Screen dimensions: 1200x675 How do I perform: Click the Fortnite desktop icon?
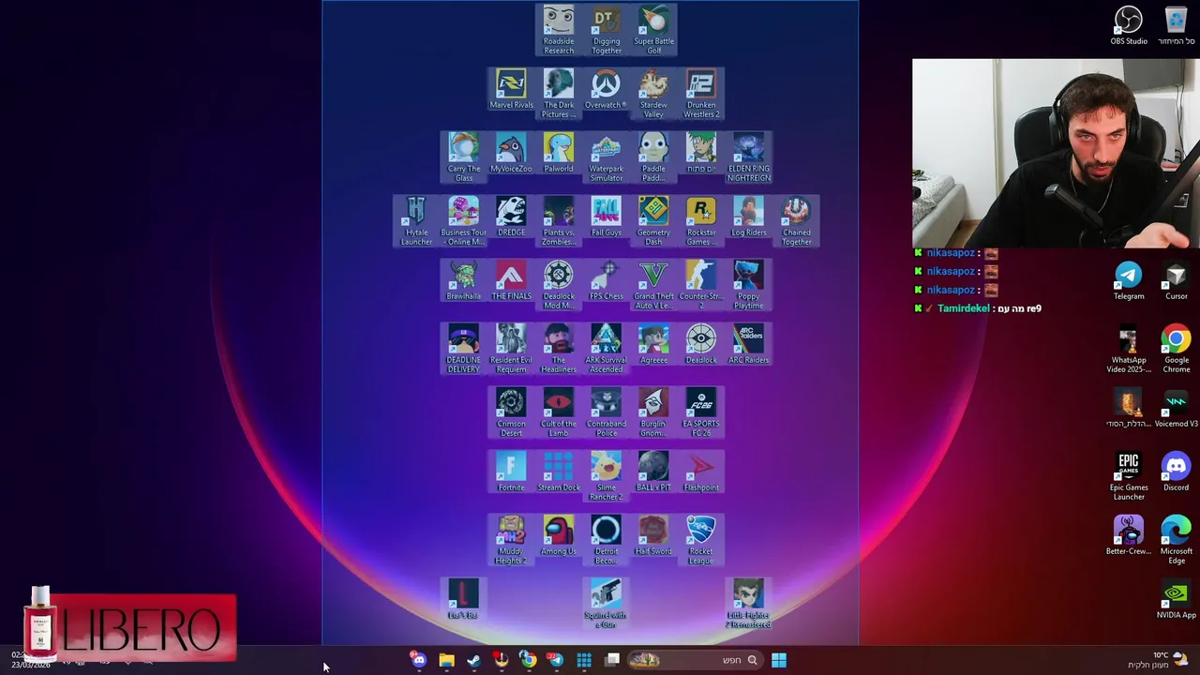pyautogui.click(x=511, y=472)
